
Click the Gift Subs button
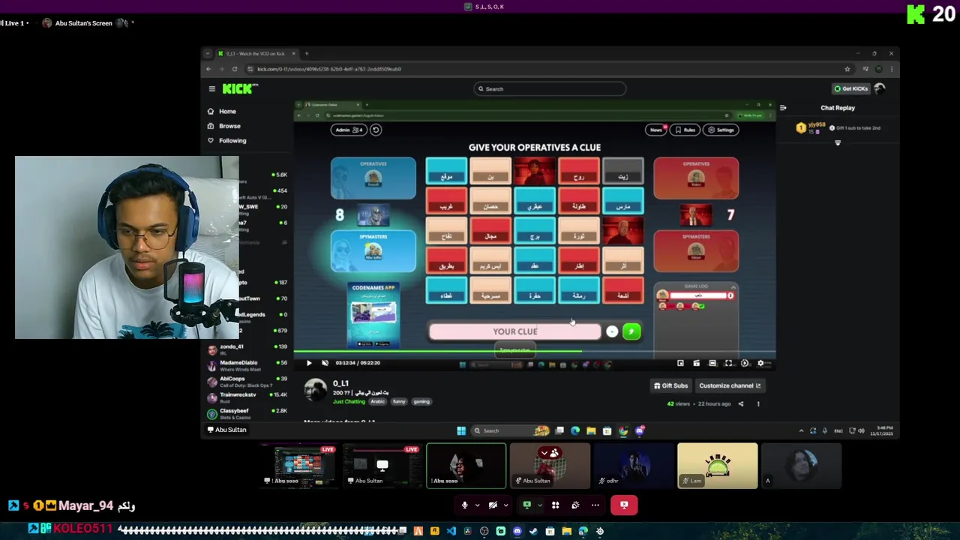pyautogui.click(x=670, y=385)
